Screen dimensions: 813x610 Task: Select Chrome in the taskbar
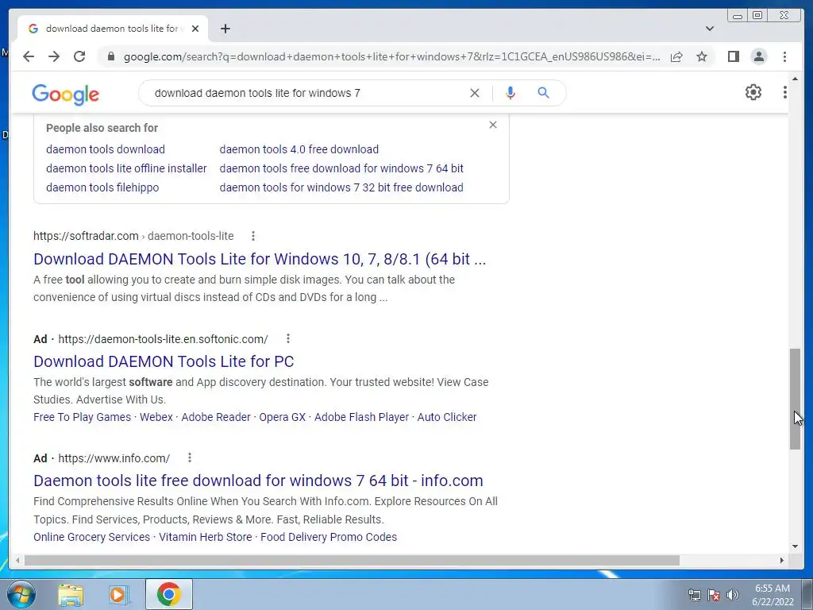click(168, 594)
